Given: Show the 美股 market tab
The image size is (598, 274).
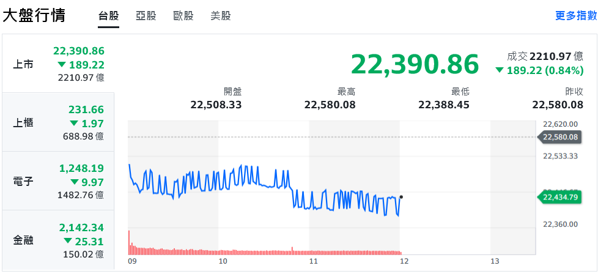Looking at the screenshot, I should pos(221,16).
